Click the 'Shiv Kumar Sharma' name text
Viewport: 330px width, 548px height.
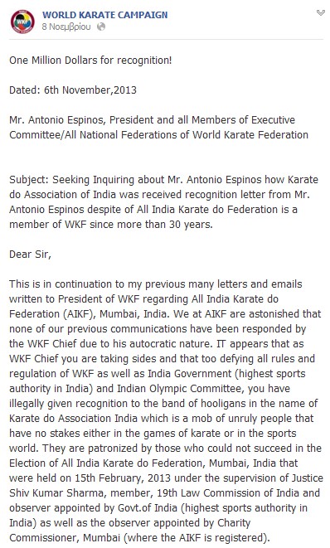coord(58,493)
